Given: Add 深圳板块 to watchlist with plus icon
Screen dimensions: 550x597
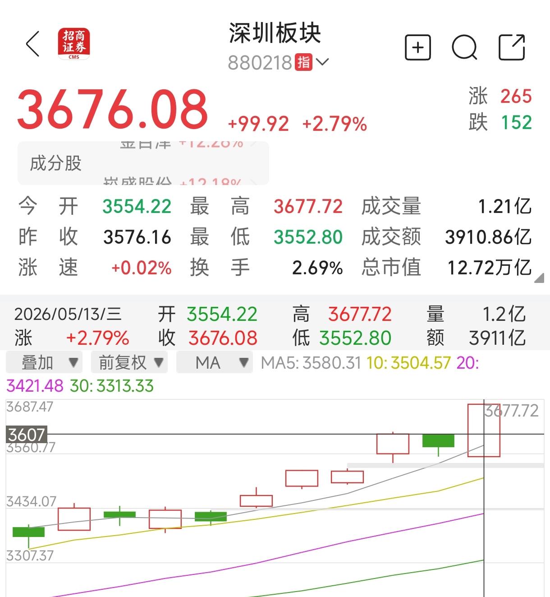Looking at the screenshot, I should 418,47.
